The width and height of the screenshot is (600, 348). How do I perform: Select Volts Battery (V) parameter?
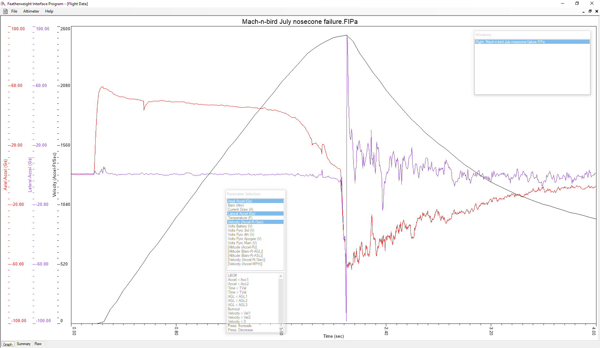click(240, 226)
